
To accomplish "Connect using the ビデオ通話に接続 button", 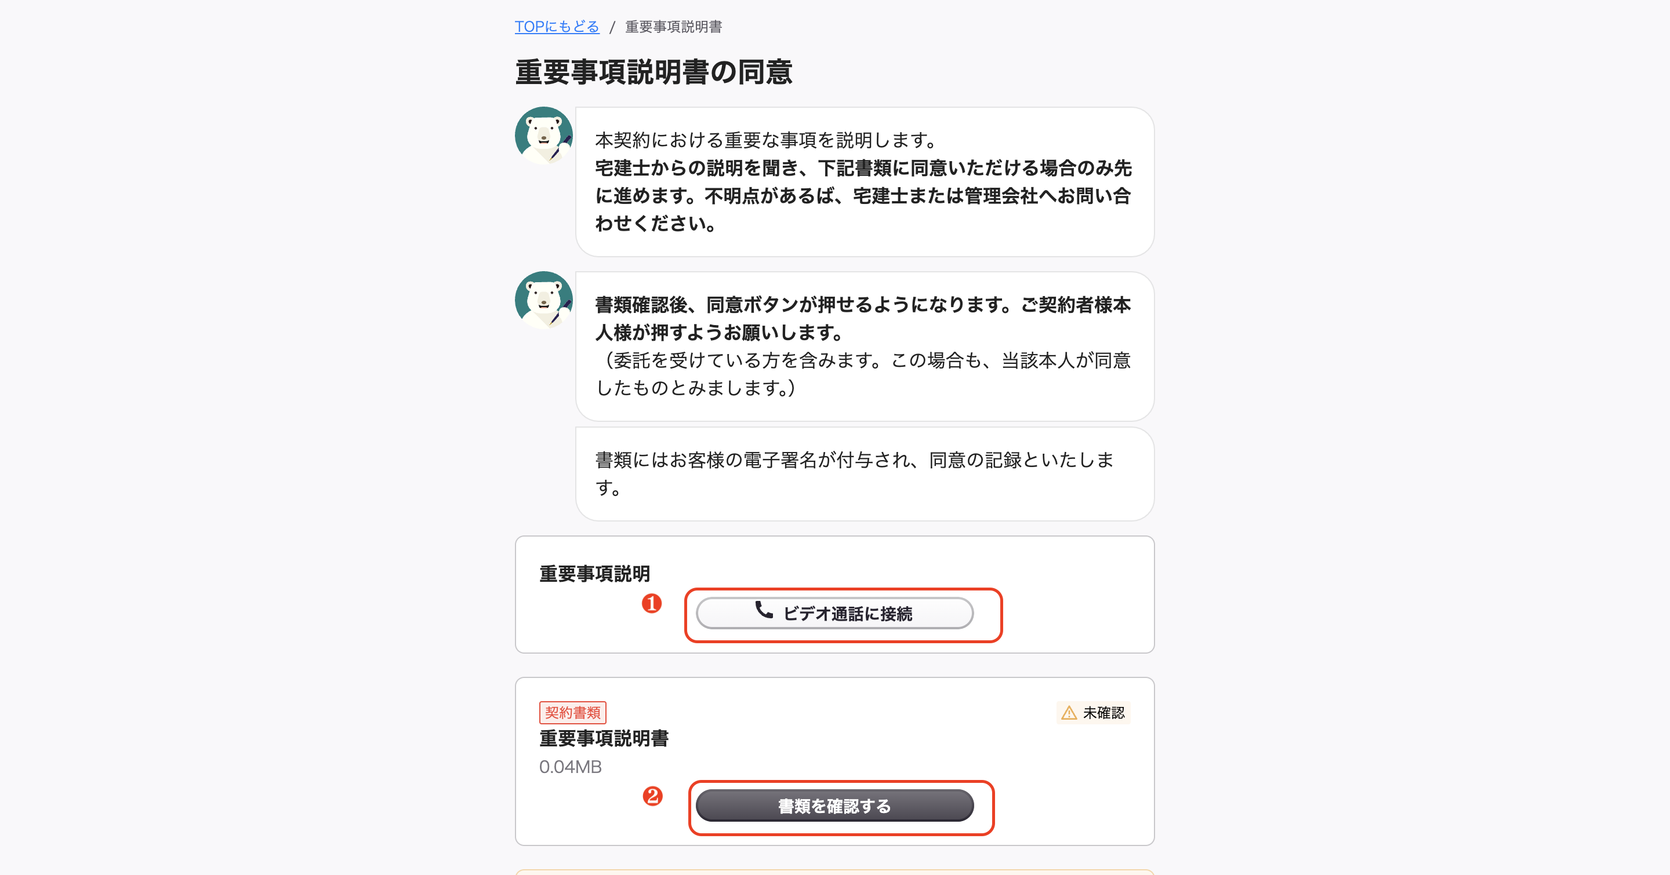I will [834, 613].
